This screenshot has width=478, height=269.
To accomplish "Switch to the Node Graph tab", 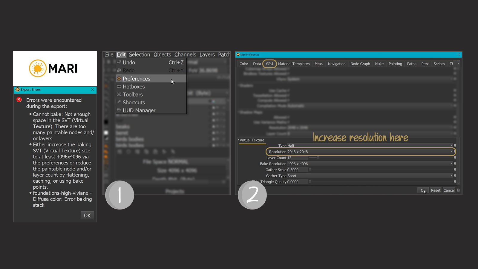I will (360, 64).
